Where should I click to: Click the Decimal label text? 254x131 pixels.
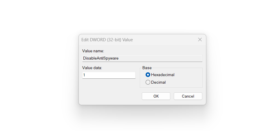158,82
